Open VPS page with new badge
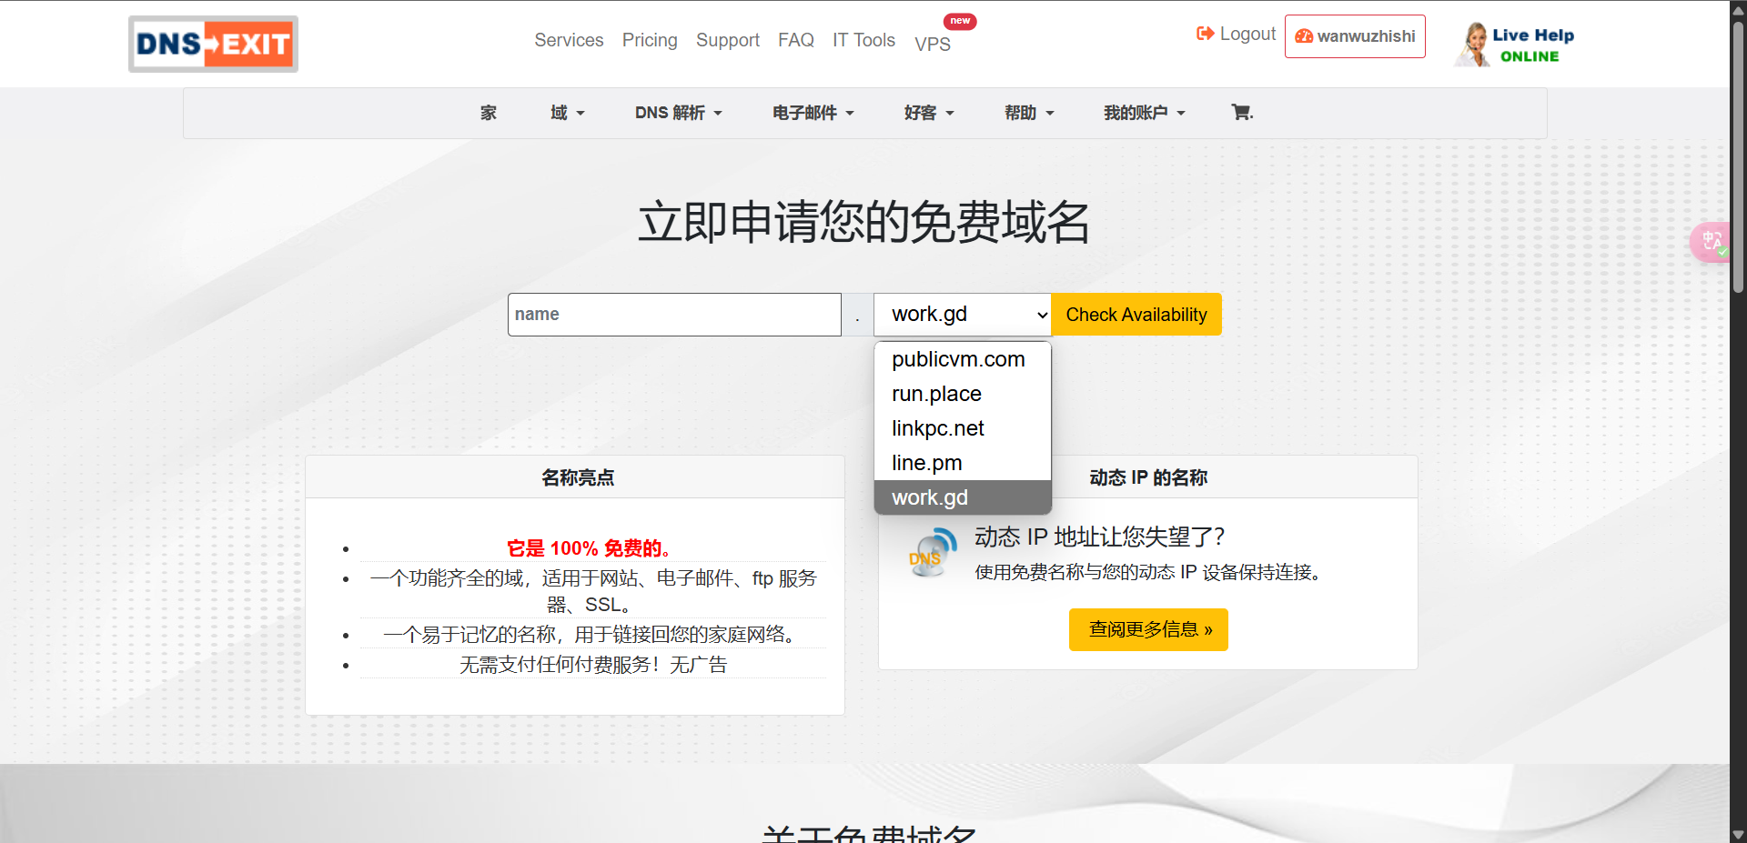The image size is (1747, 843). click(x=933, y=43)
